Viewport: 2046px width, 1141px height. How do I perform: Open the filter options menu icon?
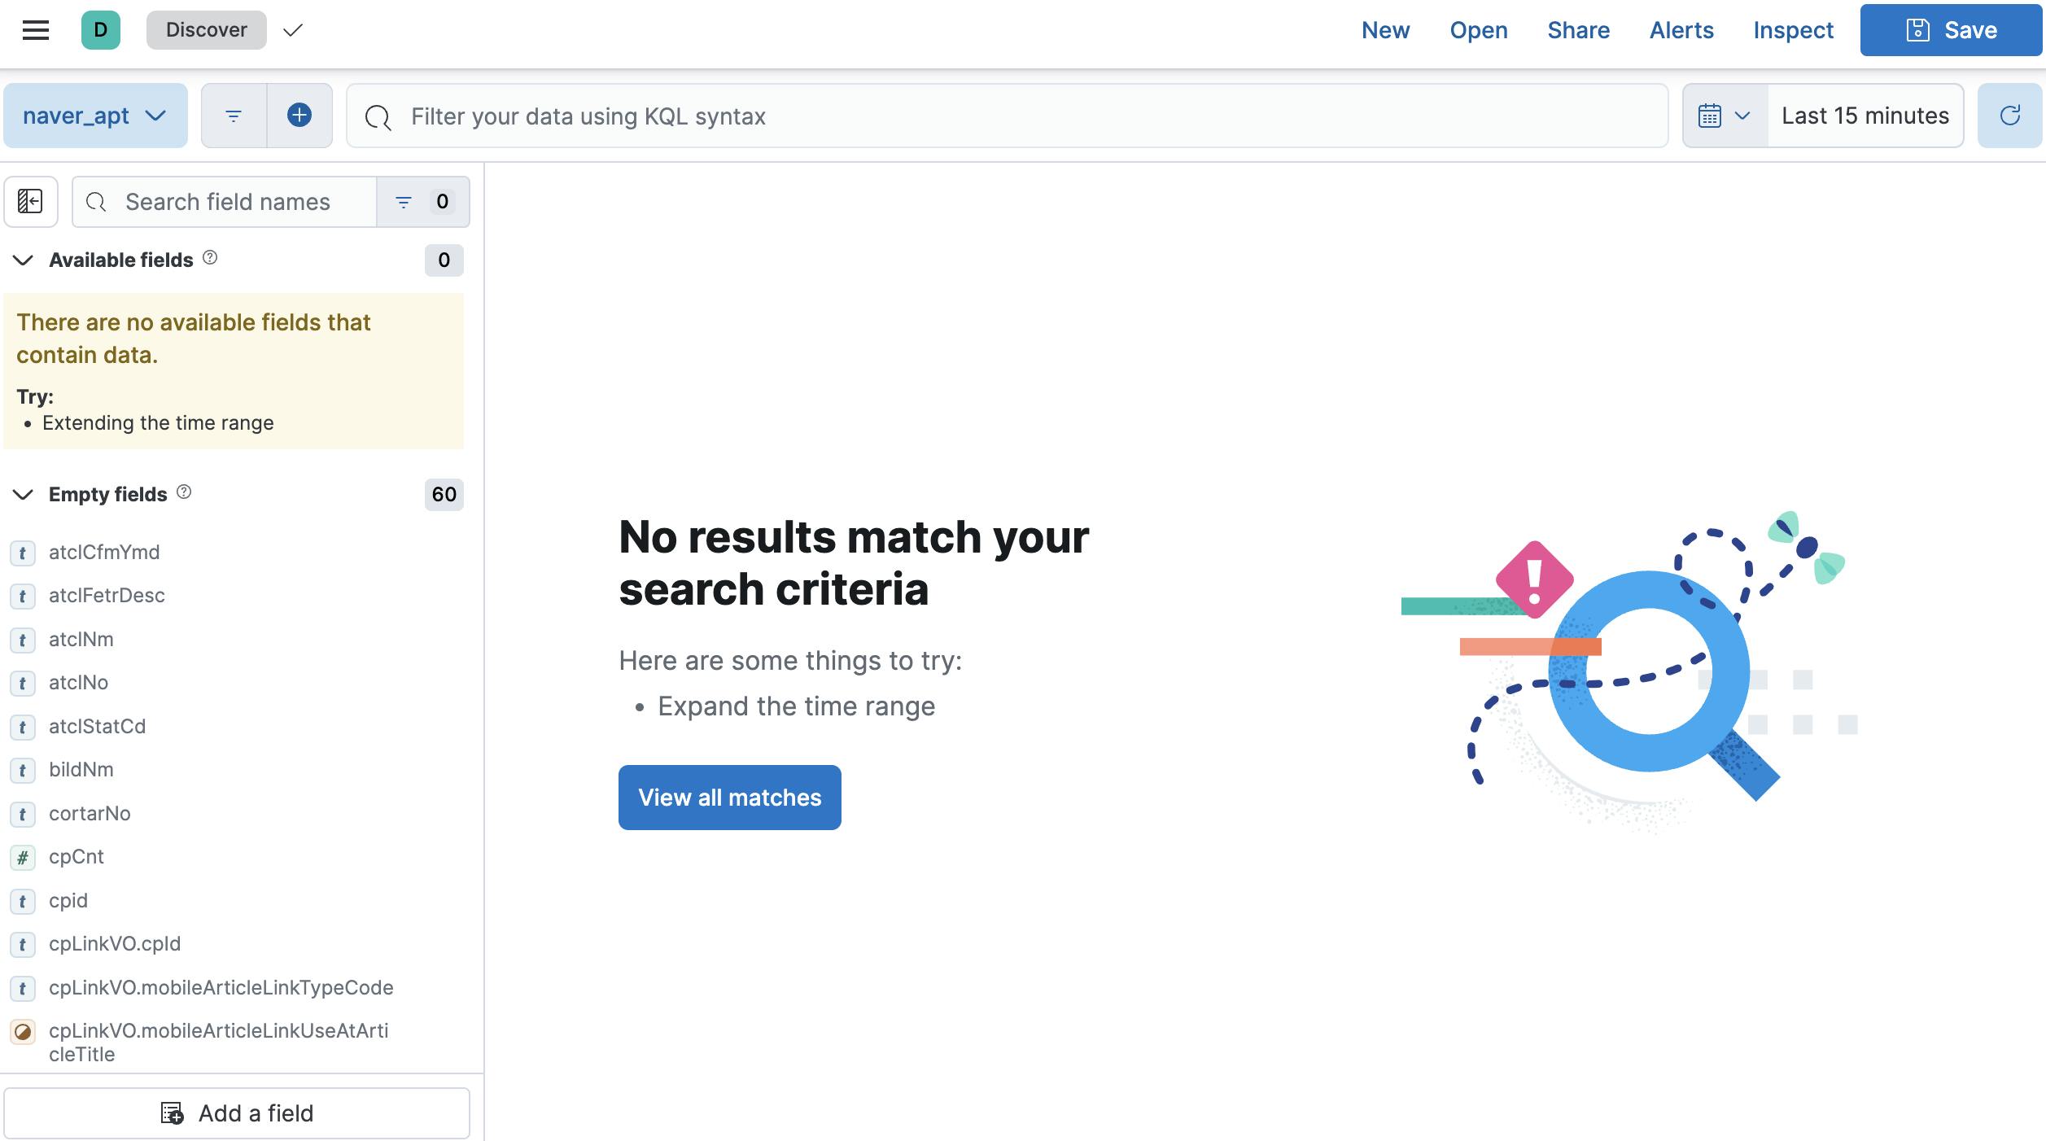[x=234, y=116]
